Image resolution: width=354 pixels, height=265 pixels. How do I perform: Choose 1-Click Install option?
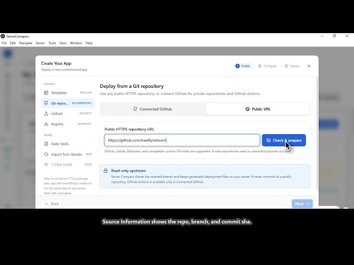coord(67,165)
